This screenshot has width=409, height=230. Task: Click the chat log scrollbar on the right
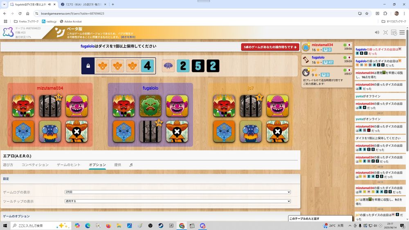[x=407, y=90]
